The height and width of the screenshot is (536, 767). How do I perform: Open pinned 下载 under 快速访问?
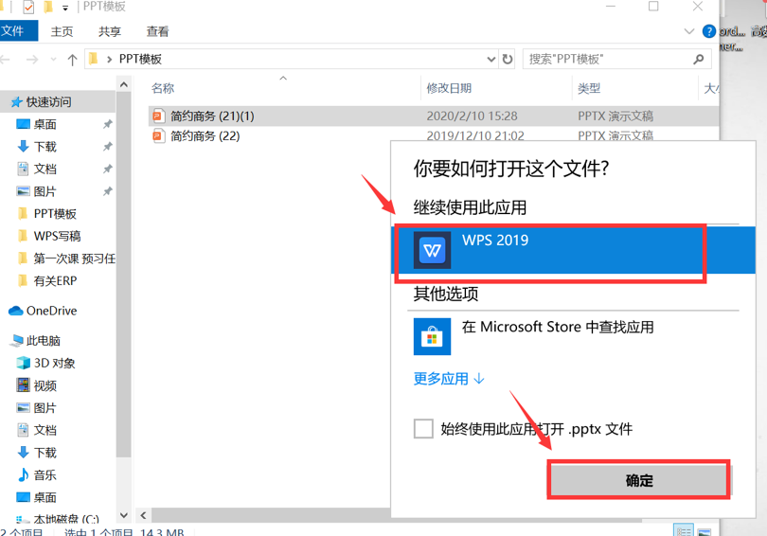45,147
